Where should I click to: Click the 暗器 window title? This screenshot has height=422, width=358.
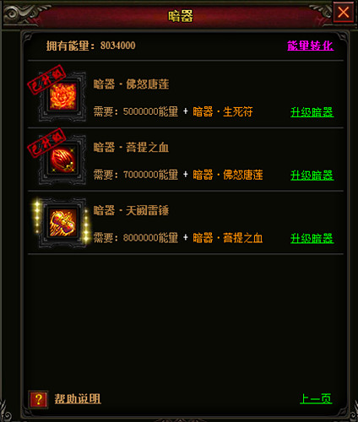(181, 16)
